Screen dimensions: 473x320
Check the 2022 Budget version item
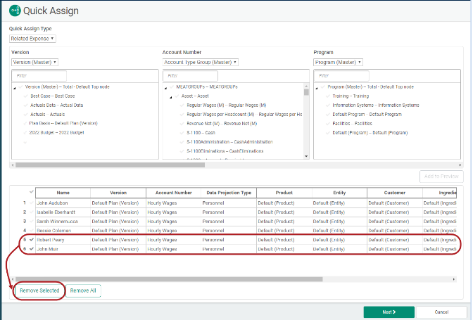click(25, 132)
